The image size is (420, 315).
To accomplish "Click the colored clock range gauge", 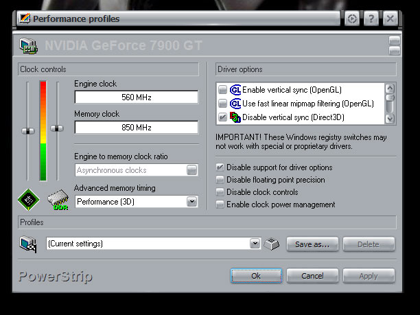I will (x=43, y=130).
